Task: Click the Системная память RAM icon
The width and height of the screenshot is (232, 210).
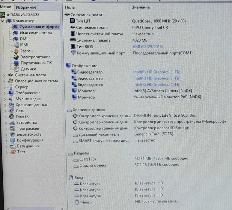Action: coord(73,40)
